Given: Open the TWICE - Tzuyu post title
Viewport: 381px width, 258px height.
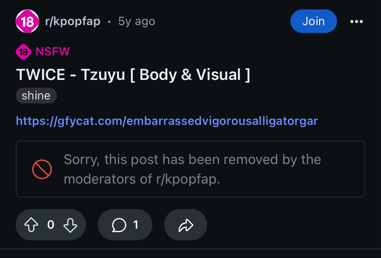Looking at the screenshot, I should [133, 74].
